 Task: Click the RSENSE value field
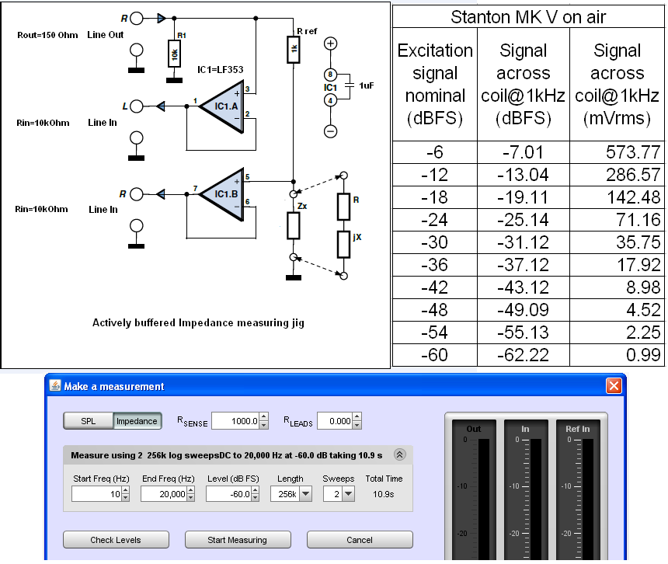(x=235, y=421)
